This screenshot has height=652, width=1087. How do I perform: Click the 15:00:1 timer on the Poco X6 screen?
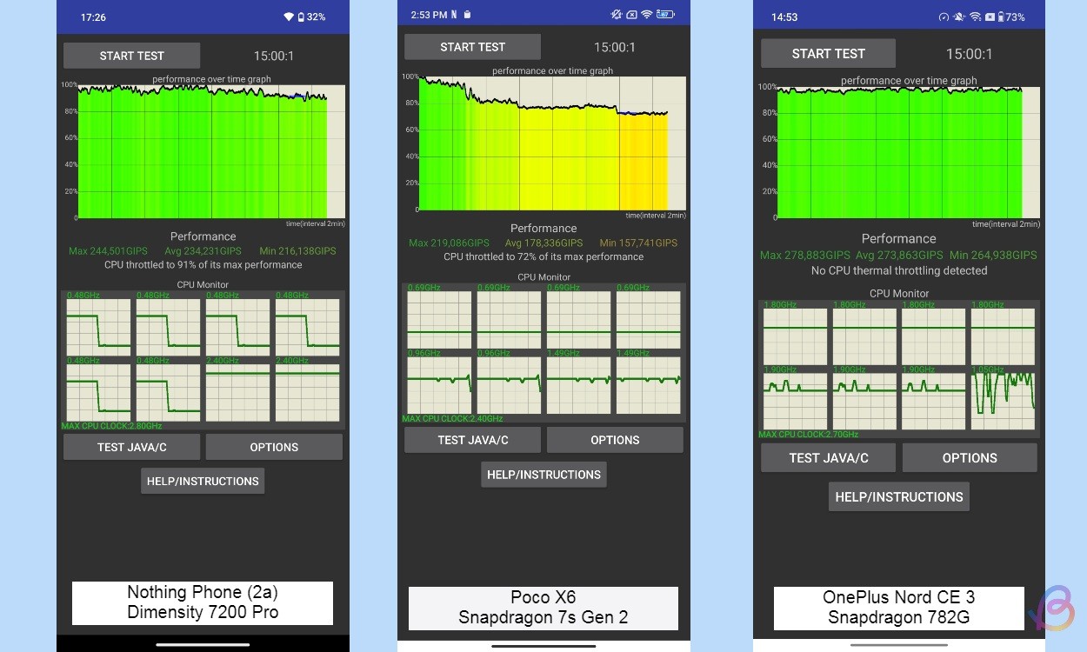tap(615, 47)
